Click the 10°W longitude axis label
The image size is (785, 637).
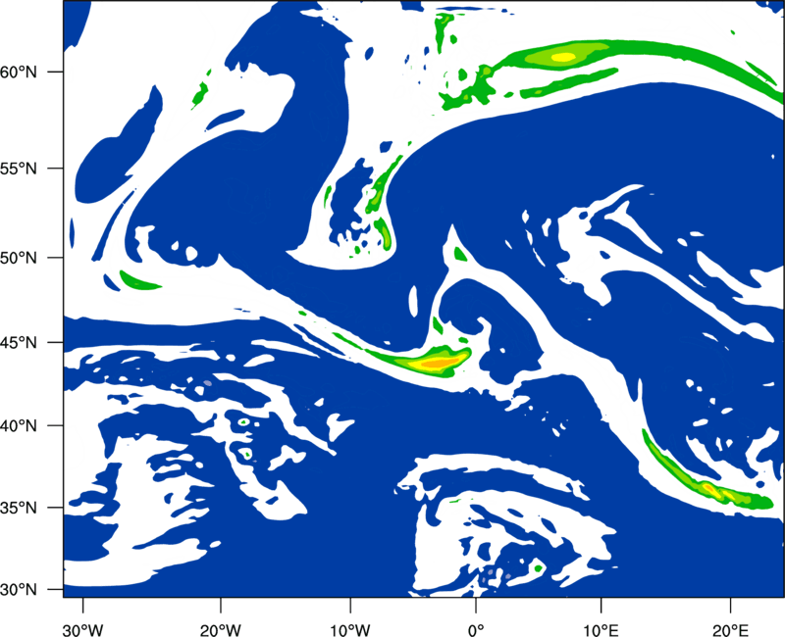(x=350, y=630)
